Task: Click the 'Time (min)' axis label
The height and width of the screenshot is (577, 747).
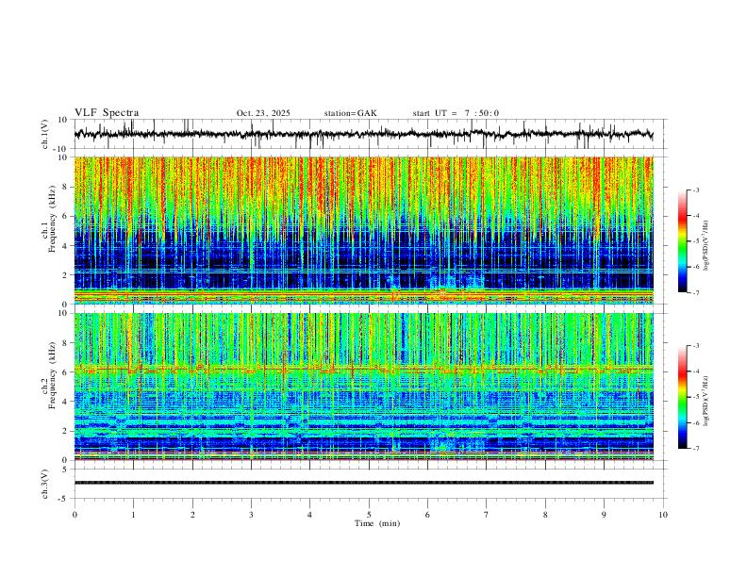Action: [x=377, y=523]
